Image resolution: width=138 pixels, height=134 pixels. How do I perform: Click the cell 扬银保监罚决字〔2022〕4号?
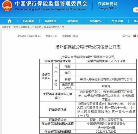(x=106, y=61)
